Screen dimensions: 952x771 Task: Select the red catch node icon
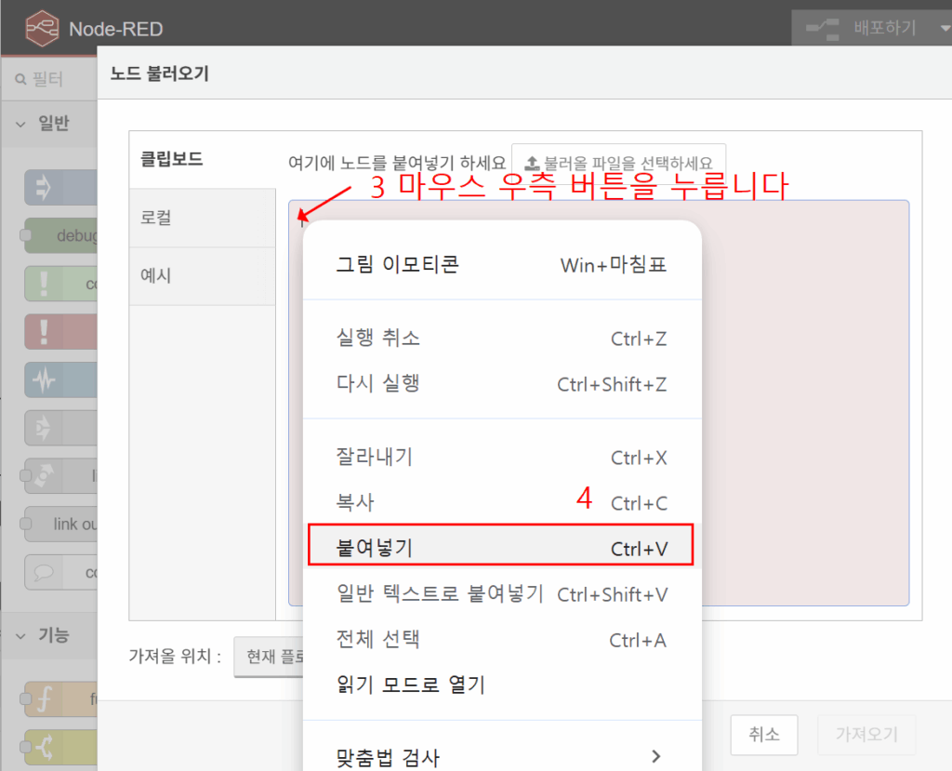point(42,331)
